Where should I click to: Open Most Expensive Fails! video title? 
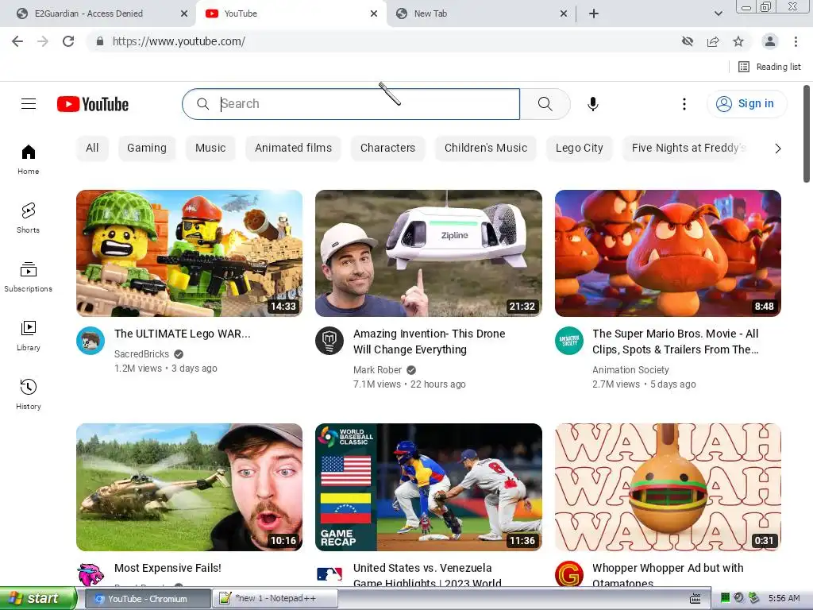(168, 568)
